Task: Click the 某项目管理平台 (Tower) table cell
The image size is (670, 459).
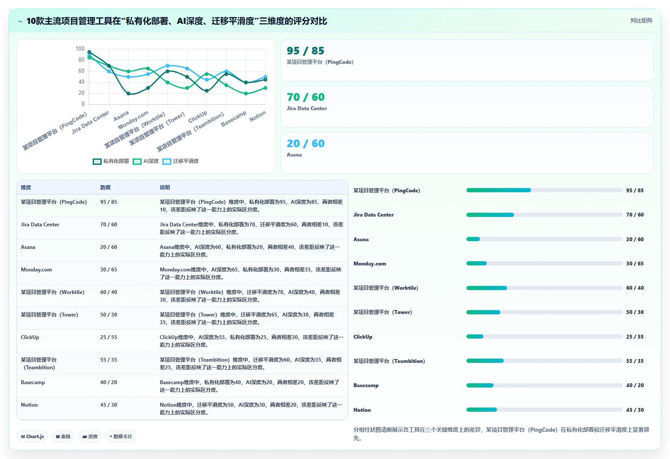Action: [x=49, y=315]
